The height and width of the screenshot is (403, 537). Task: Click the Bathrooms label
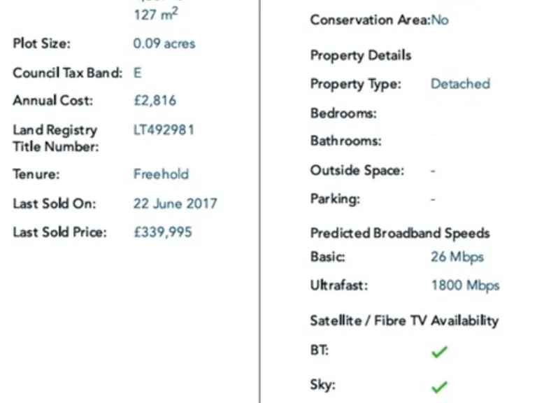click(346, 141)
